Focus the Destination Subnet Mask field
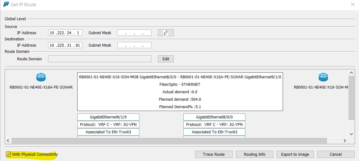Viewport: 359px width, 161px height. pos(134,45)
